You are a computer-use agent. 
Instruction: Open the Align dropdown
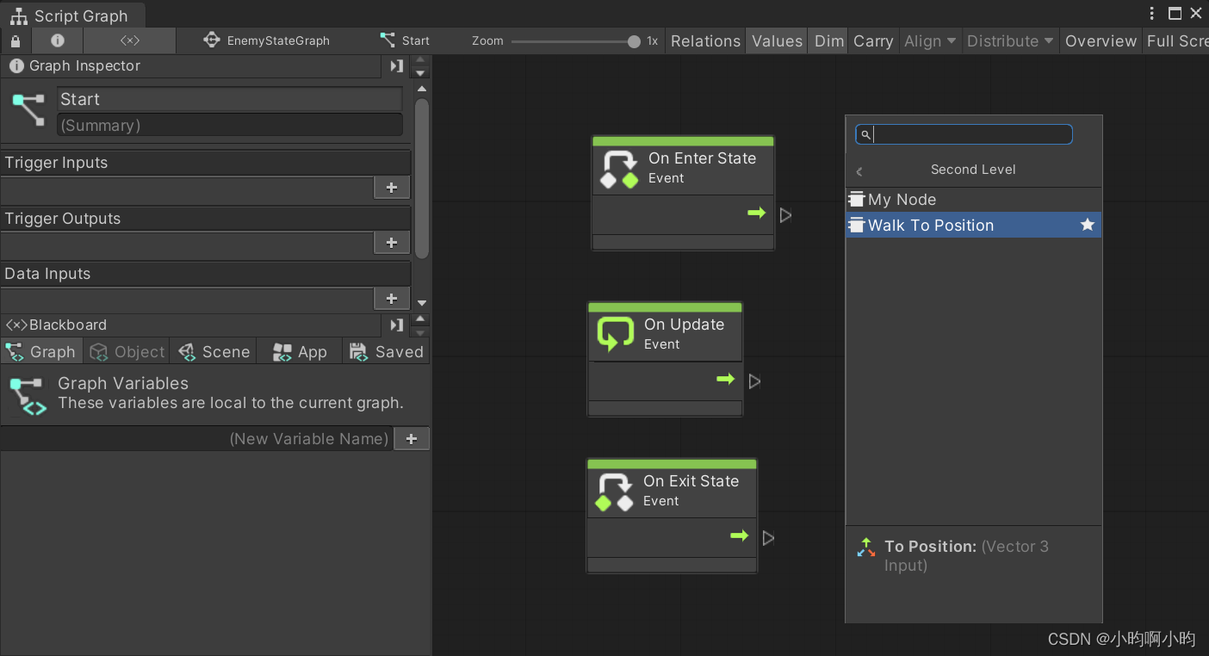tap(929, 40)
